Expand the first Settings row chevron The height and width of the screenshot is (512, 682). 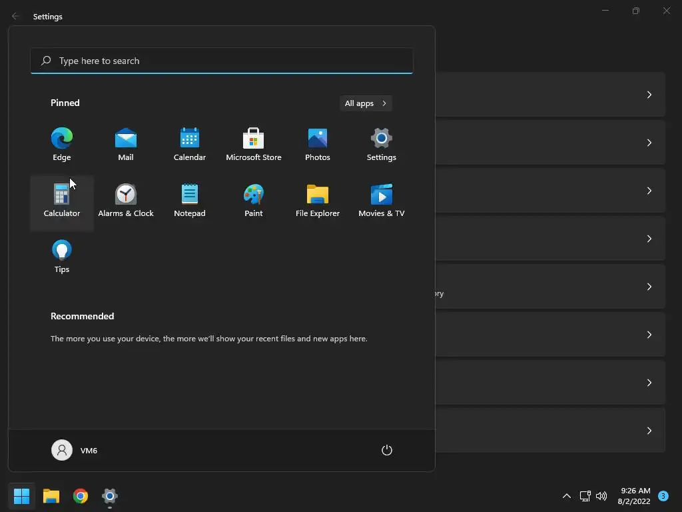tap(649, 95)
